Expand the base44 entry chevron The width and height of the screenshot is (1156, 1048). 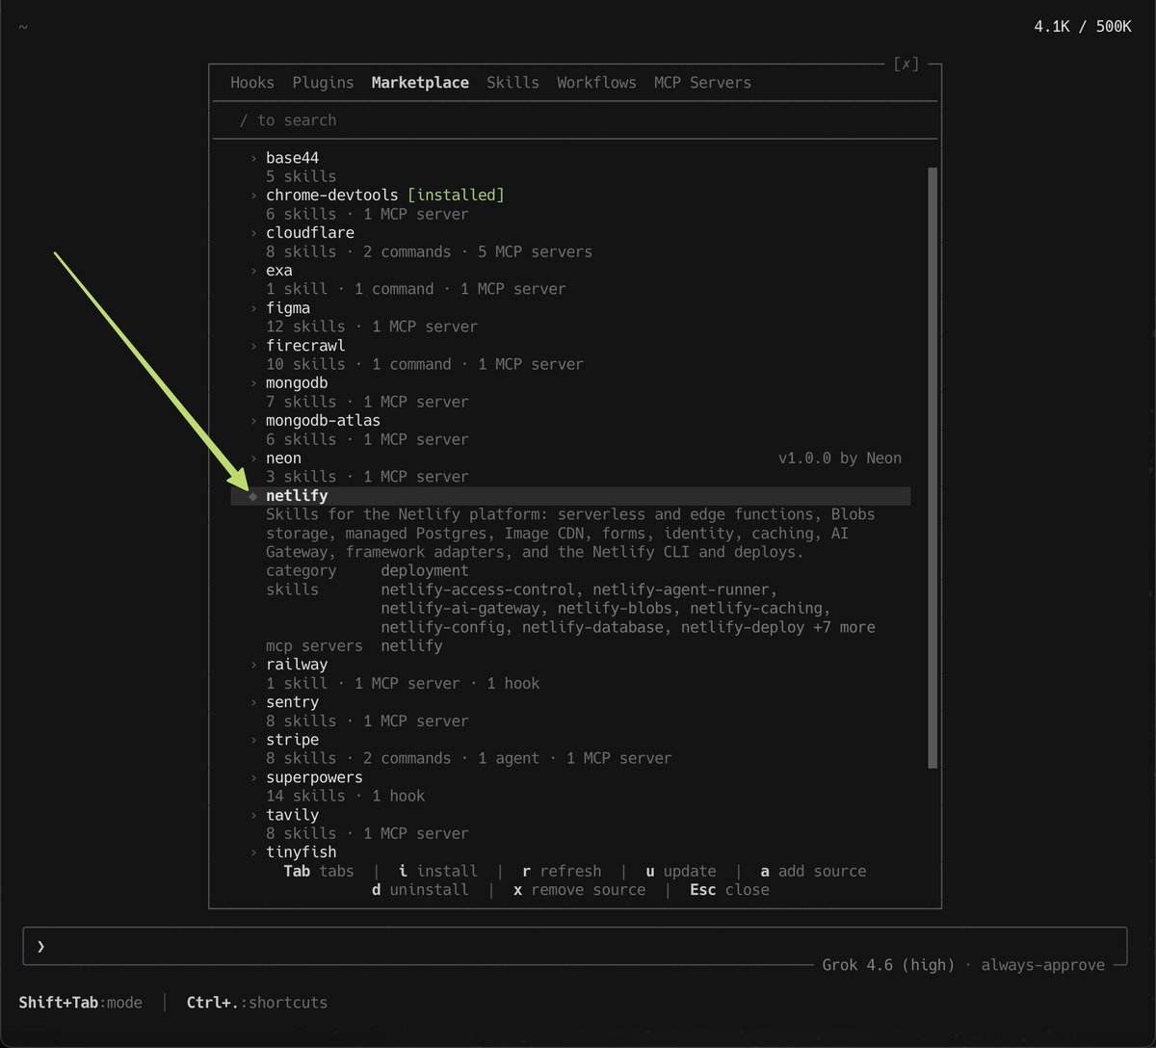pos(253,158)
